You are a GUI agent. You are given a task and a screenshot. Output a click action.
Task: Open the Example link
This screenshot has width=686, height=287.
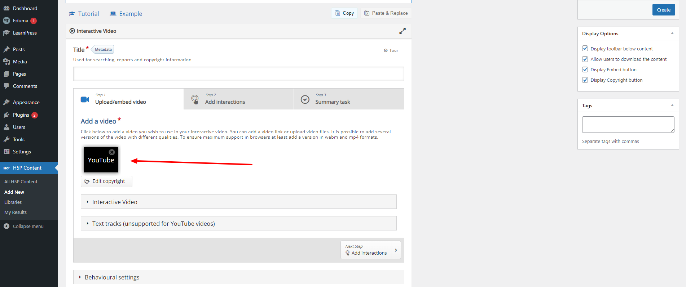point(126,14)
